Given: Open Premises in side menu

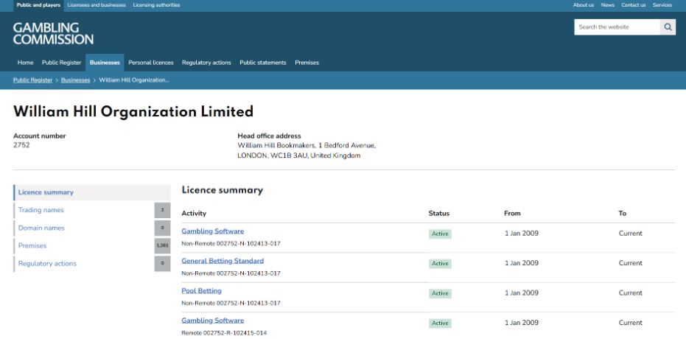Looking at the screenshot, I should (x=32, y=246).
